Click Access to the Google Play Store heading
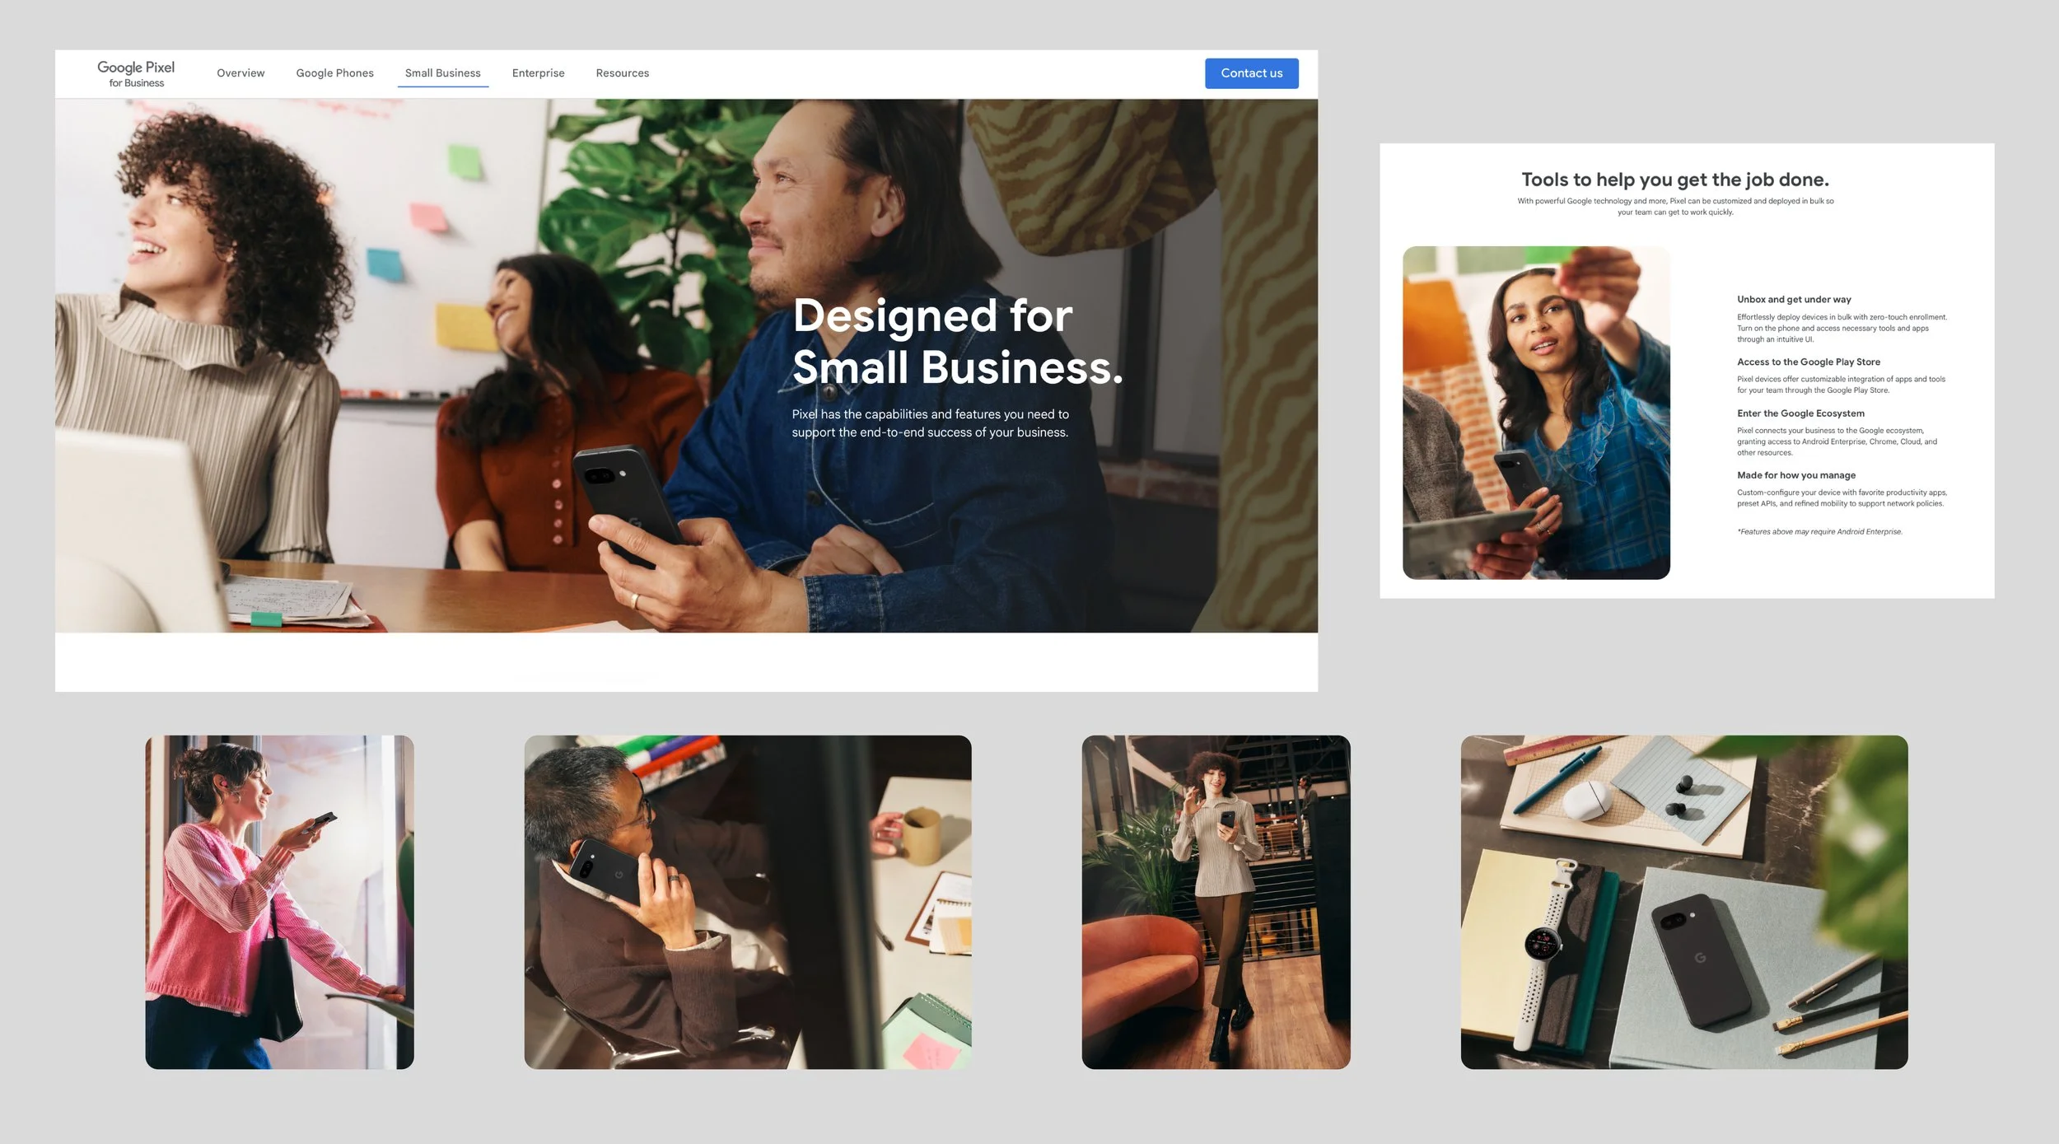The image size is (2059, 1144). [1808, 362]
